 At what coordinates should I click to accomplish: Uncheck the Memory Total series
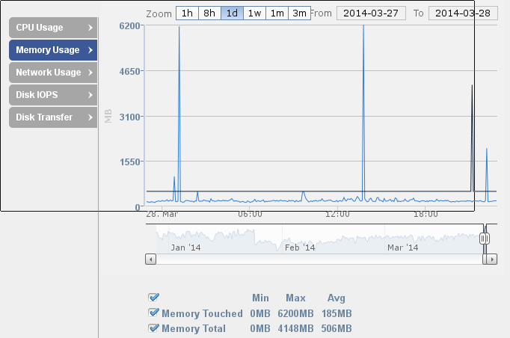(x=153, y=328)
